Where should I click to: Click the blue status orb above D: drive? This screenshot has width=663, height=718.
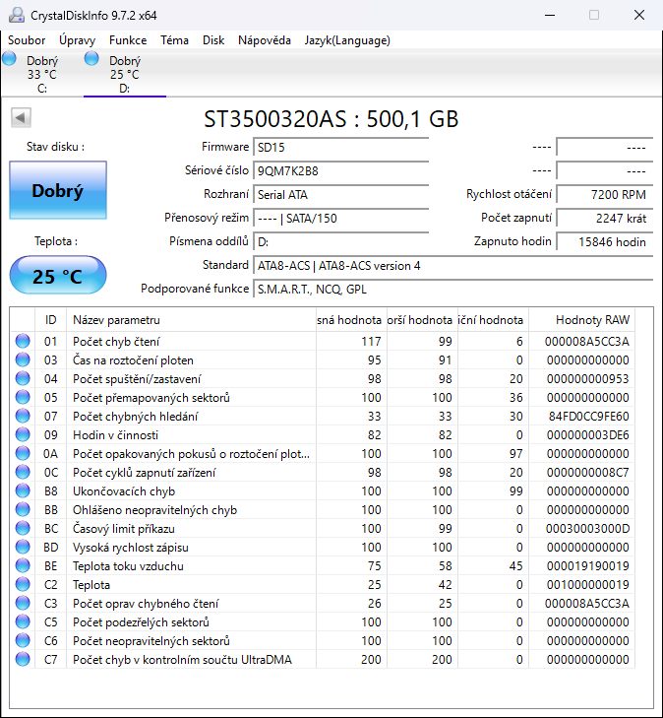pyautogui.click(x=91, y=59)
